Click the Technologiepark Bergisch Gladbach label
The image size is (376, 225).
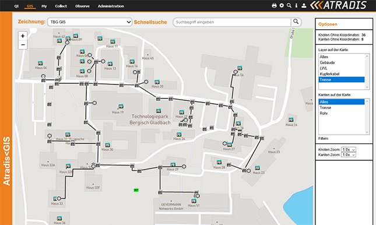click(150, 119)
